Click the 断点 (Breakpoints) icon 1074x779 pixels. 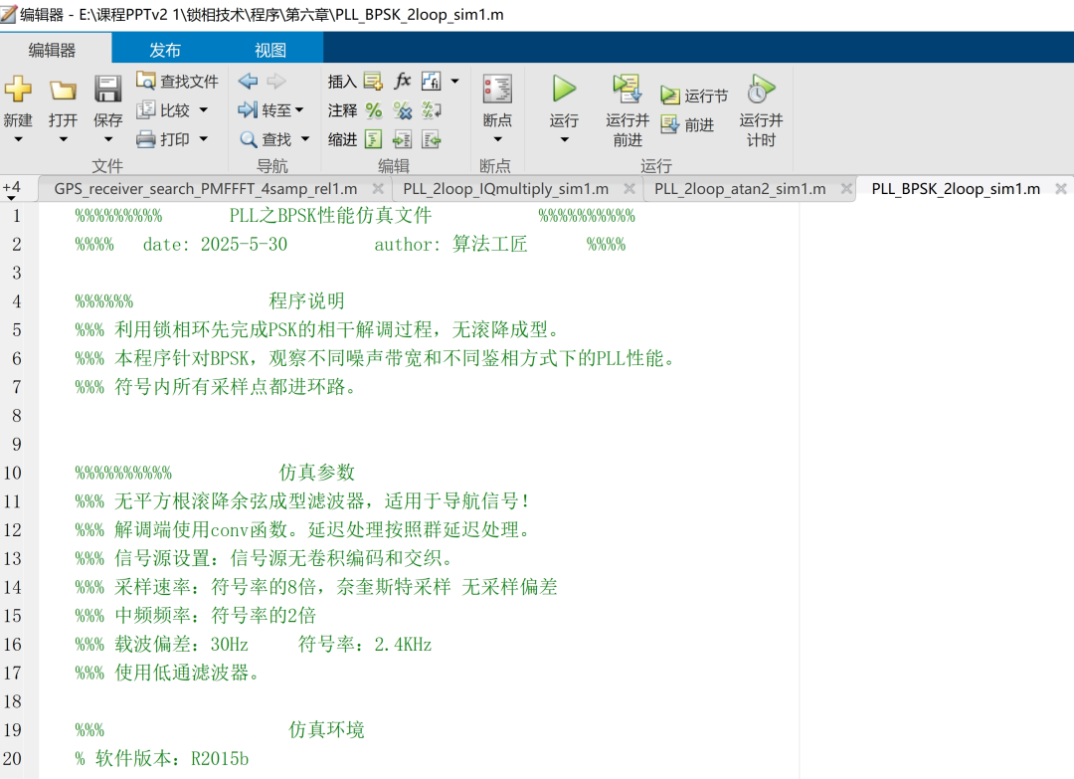(497, 90)
